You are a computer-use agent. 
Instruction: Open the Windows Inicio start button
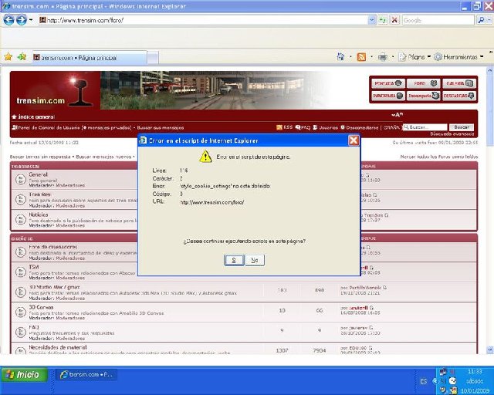pos(23,374)
